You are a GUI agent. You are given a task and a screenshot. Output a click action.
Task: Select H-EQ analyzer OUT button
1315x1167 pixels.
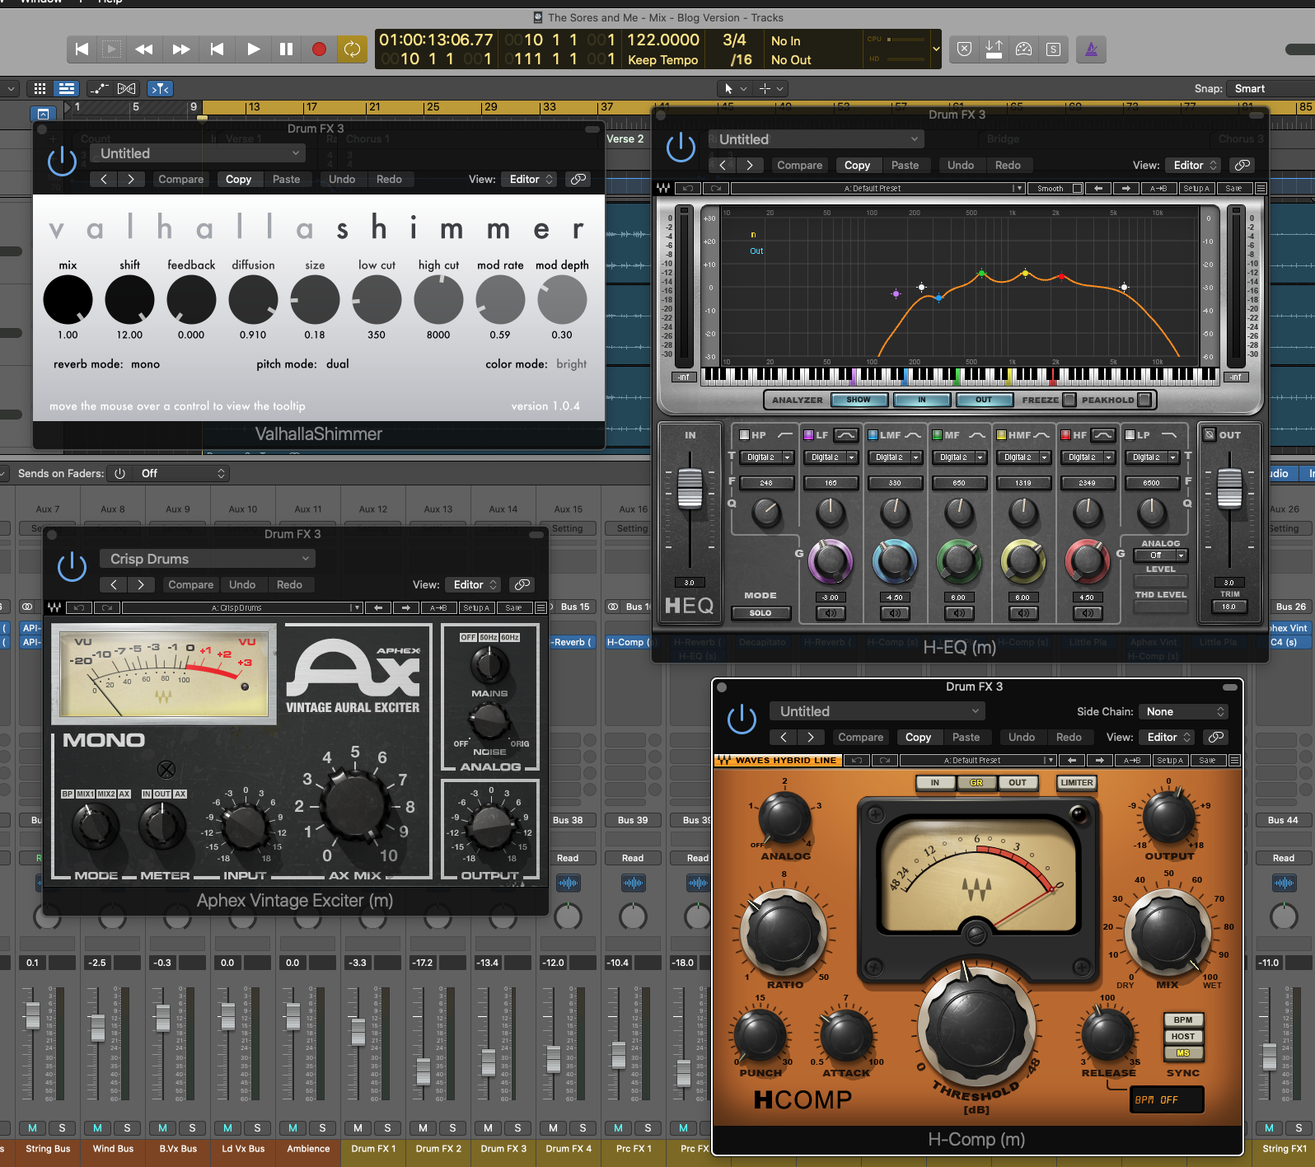[x=984, y=400]
